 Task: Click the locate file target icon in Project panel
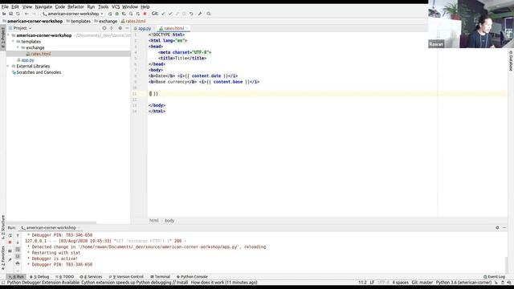tap(104, 28)
